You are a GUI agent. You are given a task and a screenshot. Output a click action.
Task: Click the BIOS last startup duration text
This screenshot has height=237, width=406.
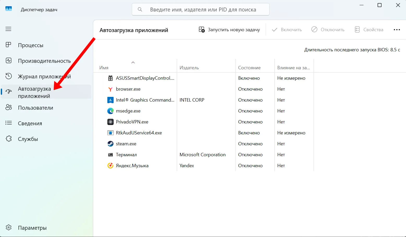click(352, 50)
